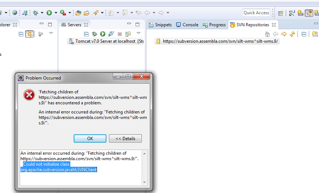Hide details with the << Details button
The image size is (319, 193).
pos(125,138)
